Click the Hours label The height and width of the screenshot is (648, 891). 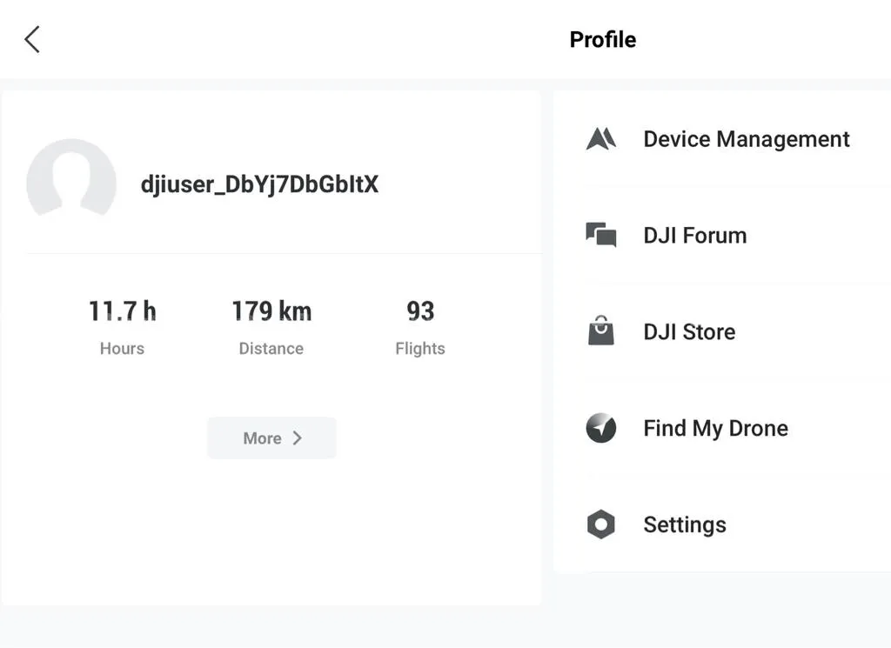pyautogui.click(x=122, y=348)
